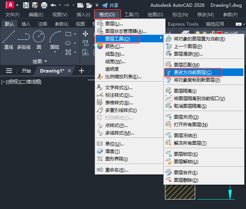Close the Drawing1* file tab
Viewport: 246px width, 209px height.
[69, 71]
